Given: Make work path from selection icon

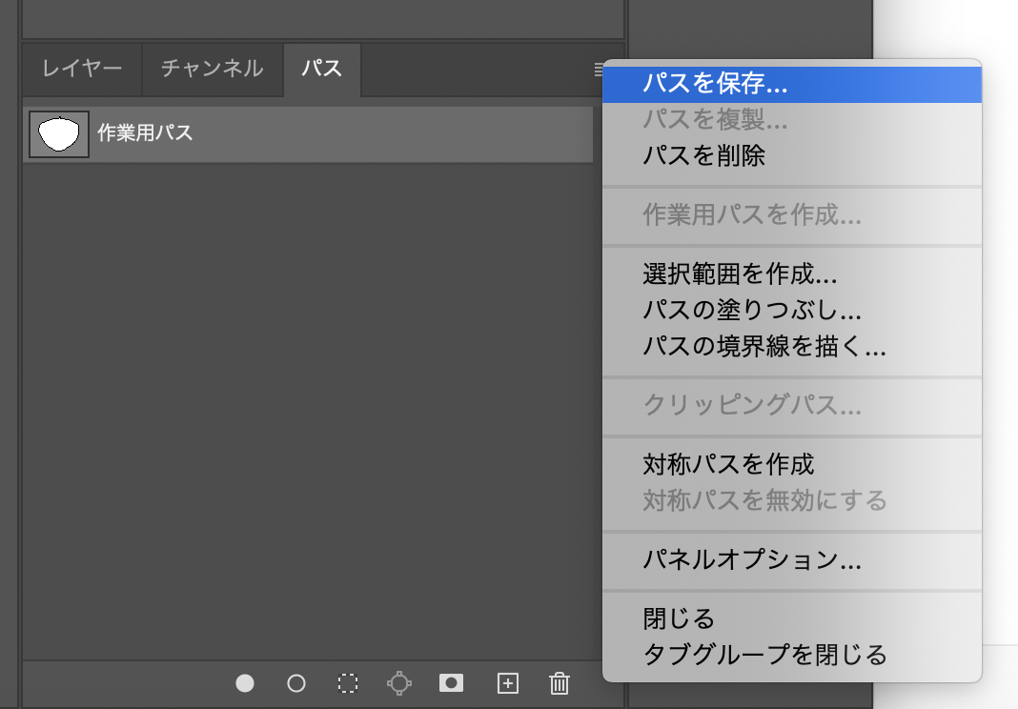Looking at the screenshot, I should pyautogui.click(x=400, y=683).
